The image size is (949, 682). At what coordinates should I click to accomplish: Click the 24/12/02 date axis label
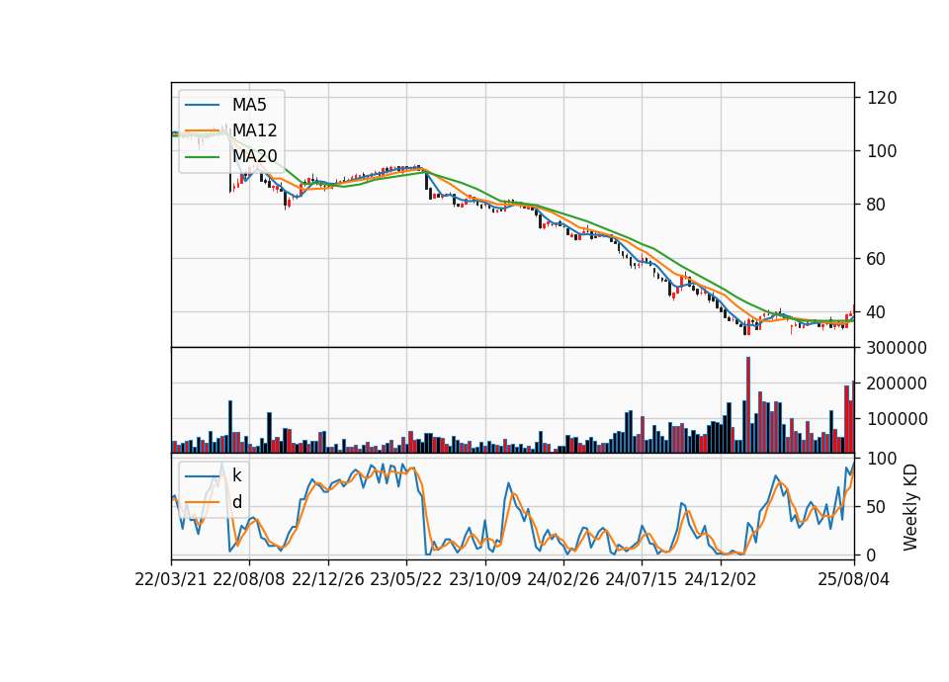click(721, 580)
